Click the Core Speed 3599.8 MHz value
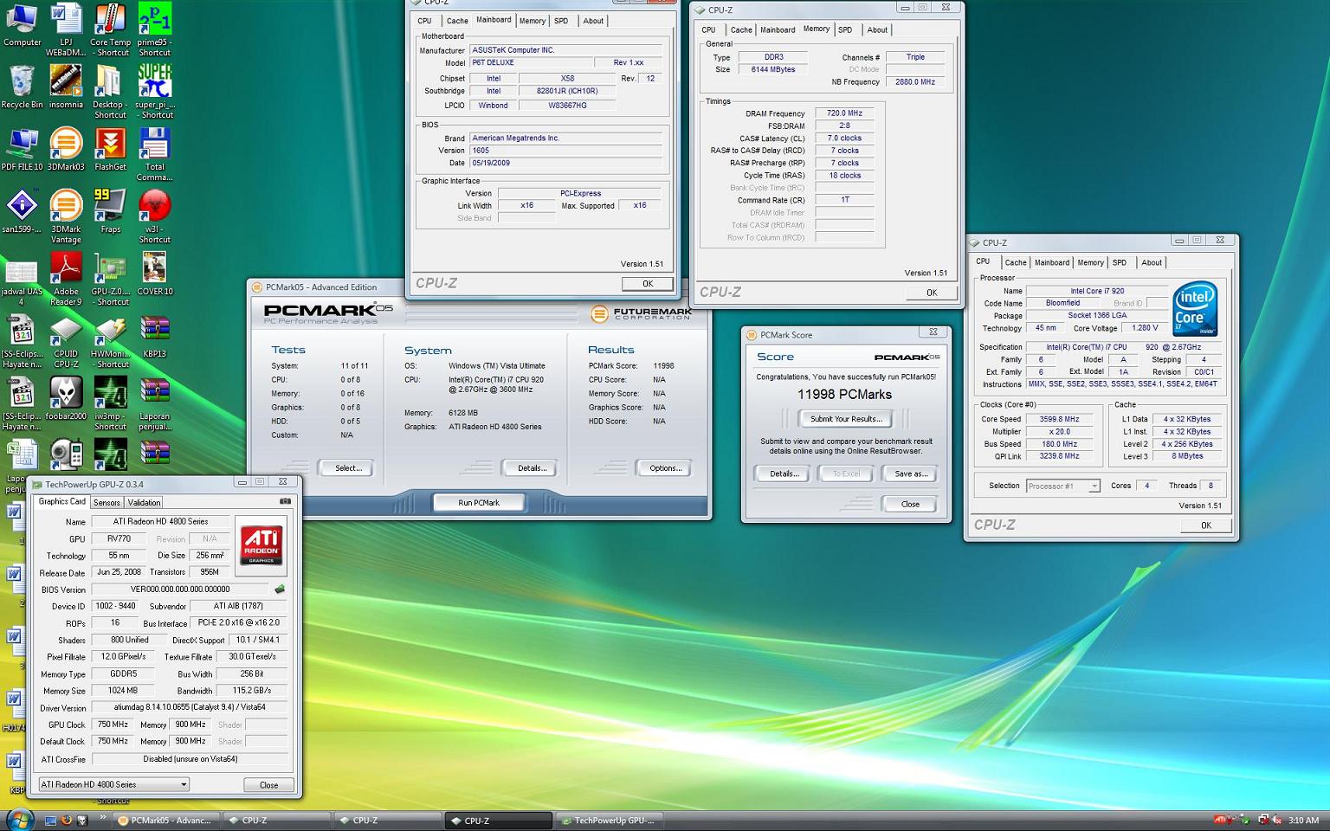The width and height of the screenshot is (1330, 831). point(1059,419)
